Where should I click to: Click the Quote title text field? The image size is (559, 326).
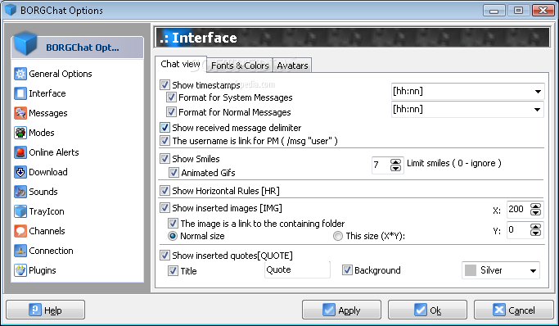point(297,269)
